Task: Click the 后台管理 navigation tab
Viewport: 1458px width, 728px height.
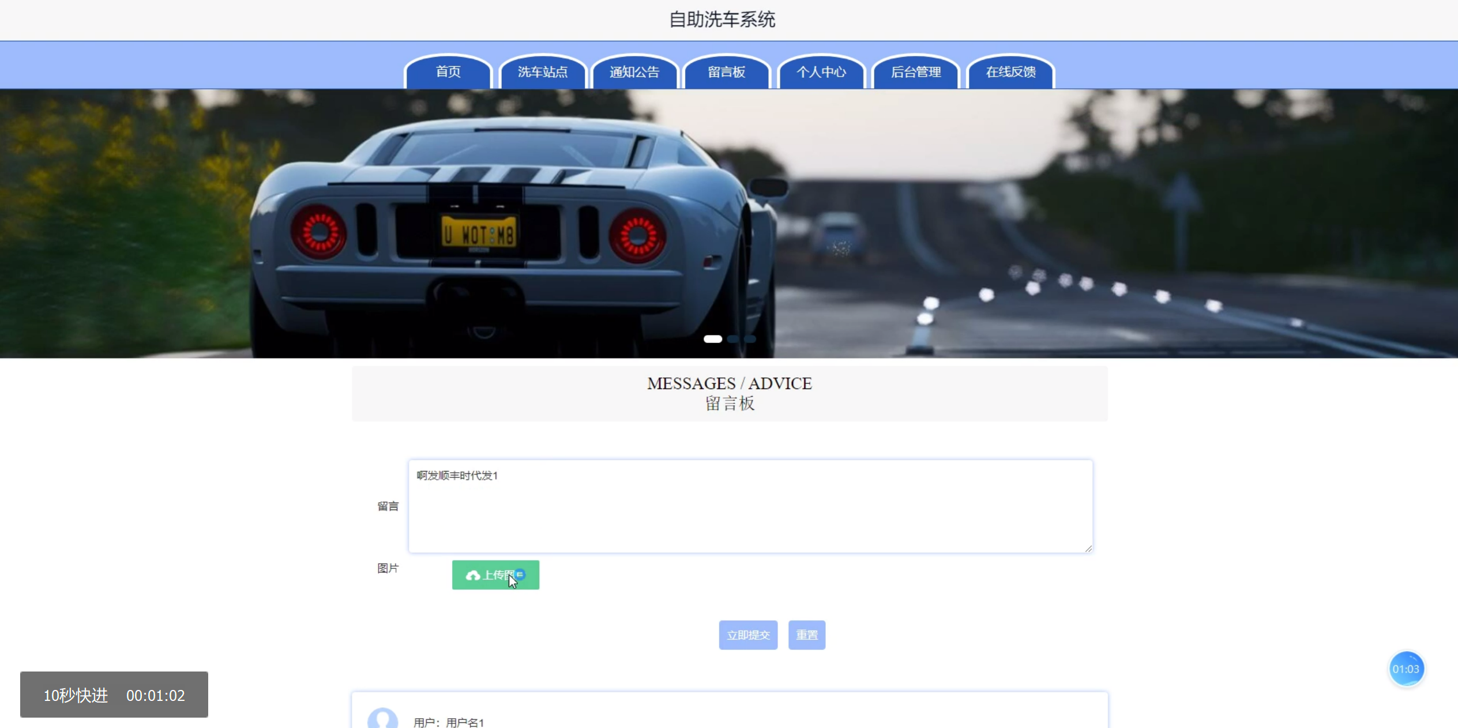Action: click(916, 72)
